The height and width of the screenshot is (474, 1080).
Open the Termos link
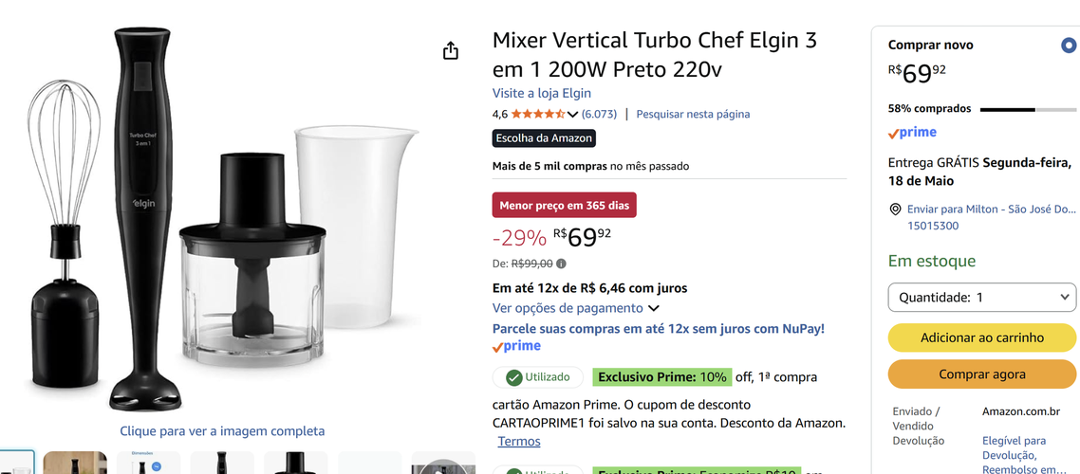tap(519, 441)
